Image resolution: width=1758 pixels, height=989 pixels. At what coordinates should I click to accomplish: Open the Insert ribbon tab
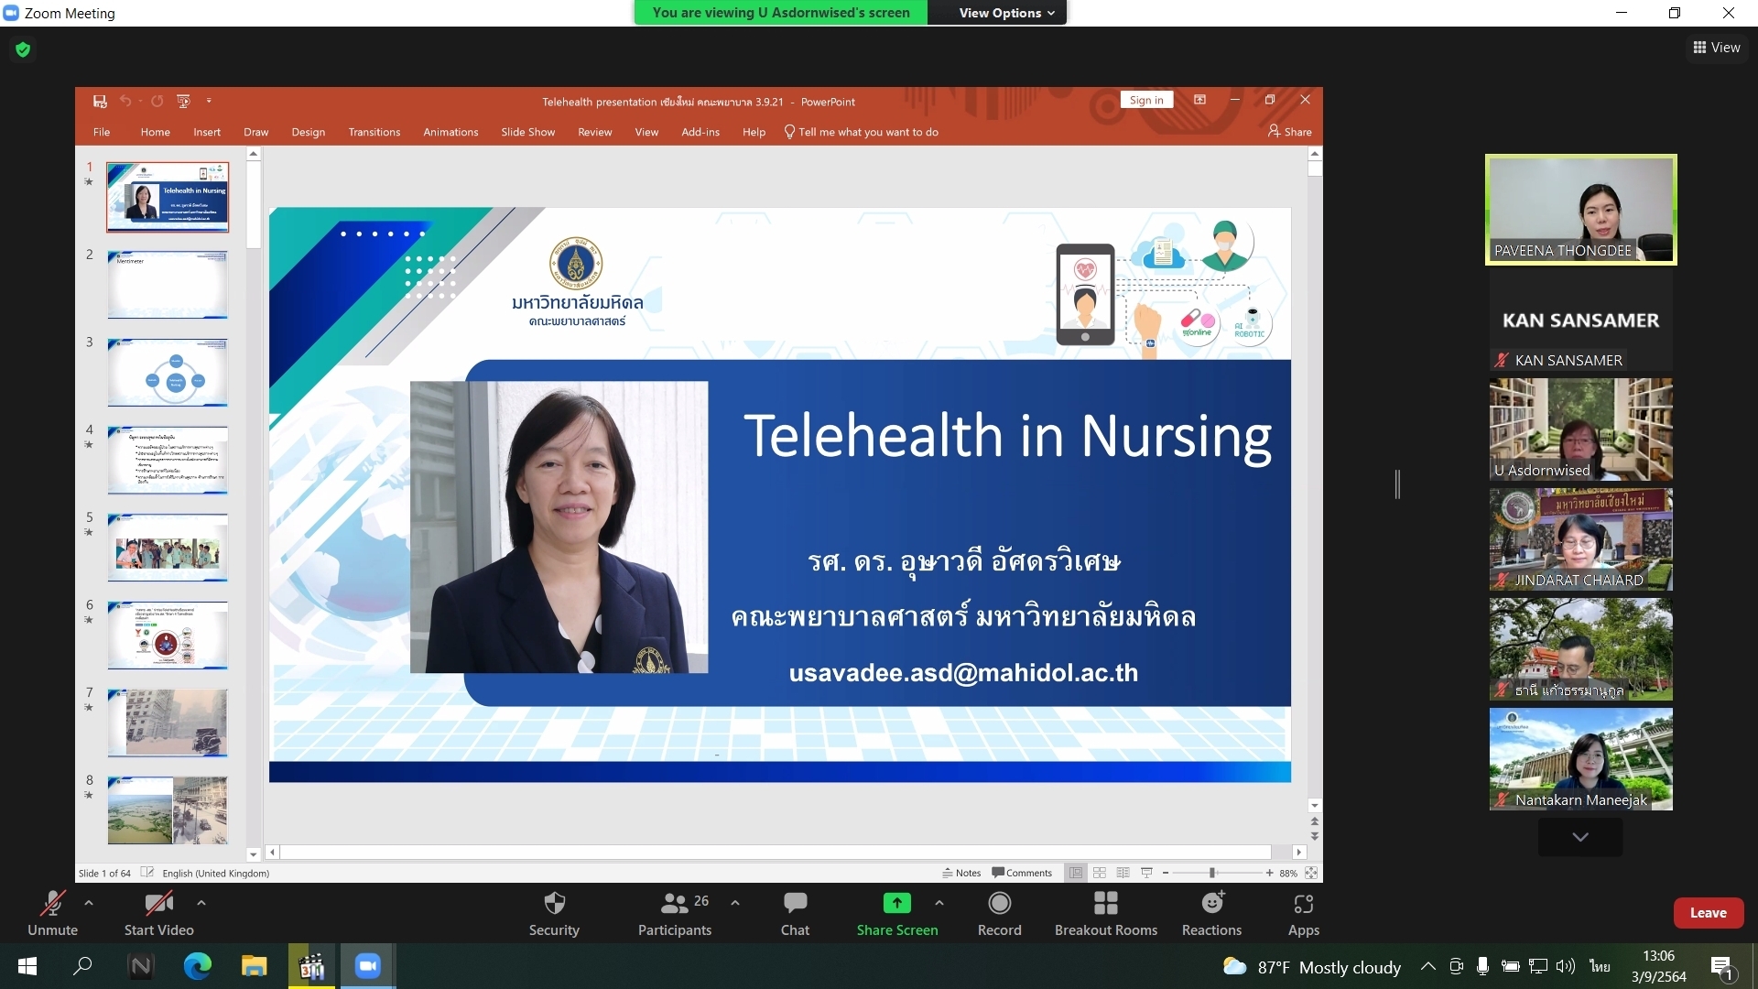(x=207, y=132)
